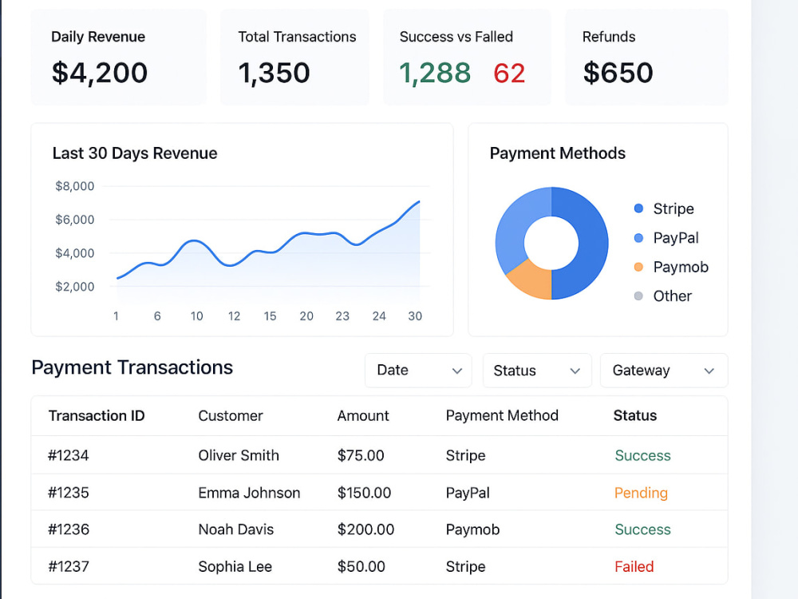Click the Pending status of #1235
Image resolution: width=798 pixels, height=599 pixels.
(641, 493)
